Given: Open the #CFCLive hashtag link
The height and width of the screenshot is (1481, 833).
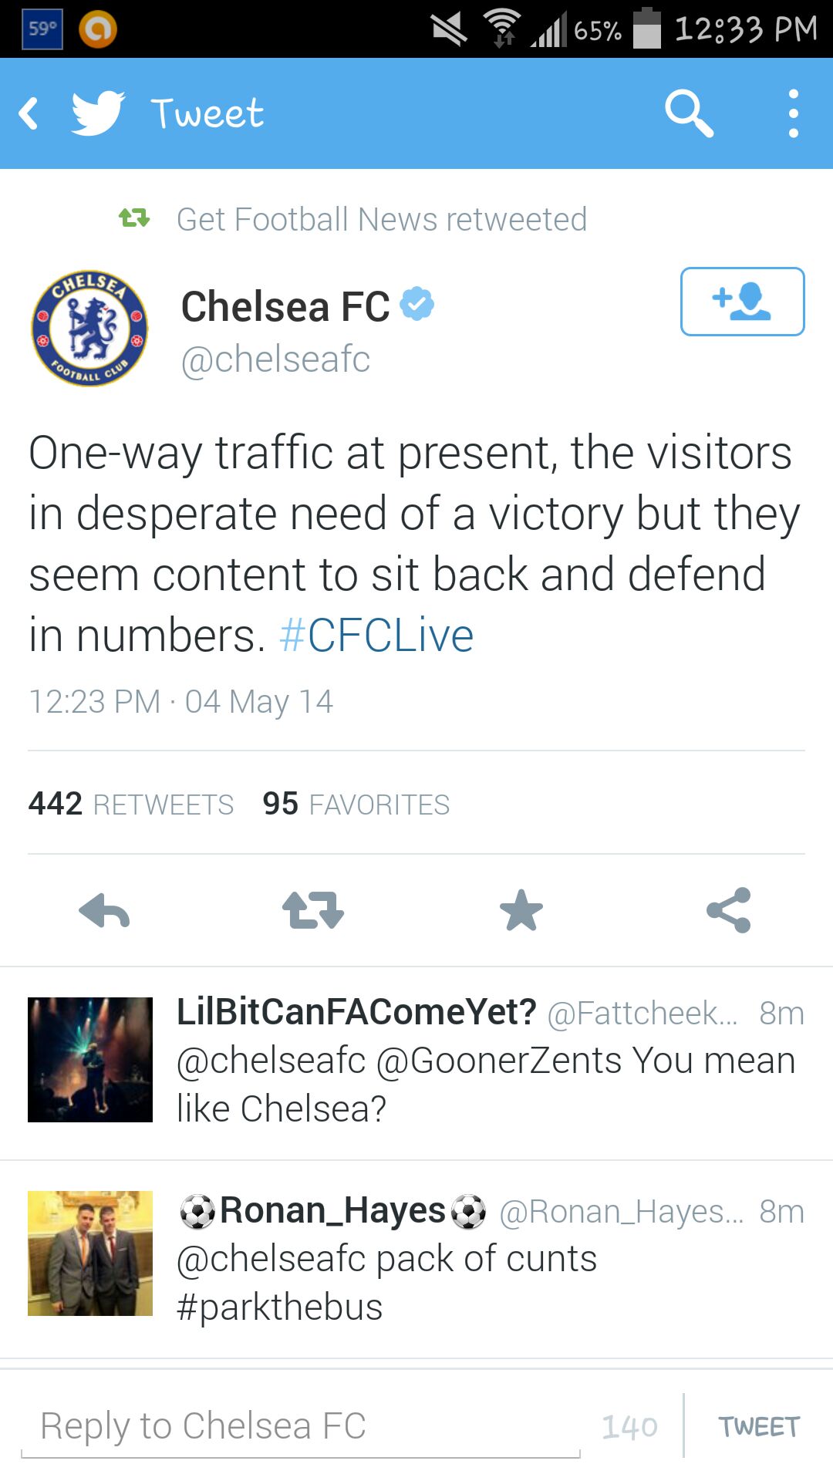Looking at the screenshot, I should click(x=376, y=636).
